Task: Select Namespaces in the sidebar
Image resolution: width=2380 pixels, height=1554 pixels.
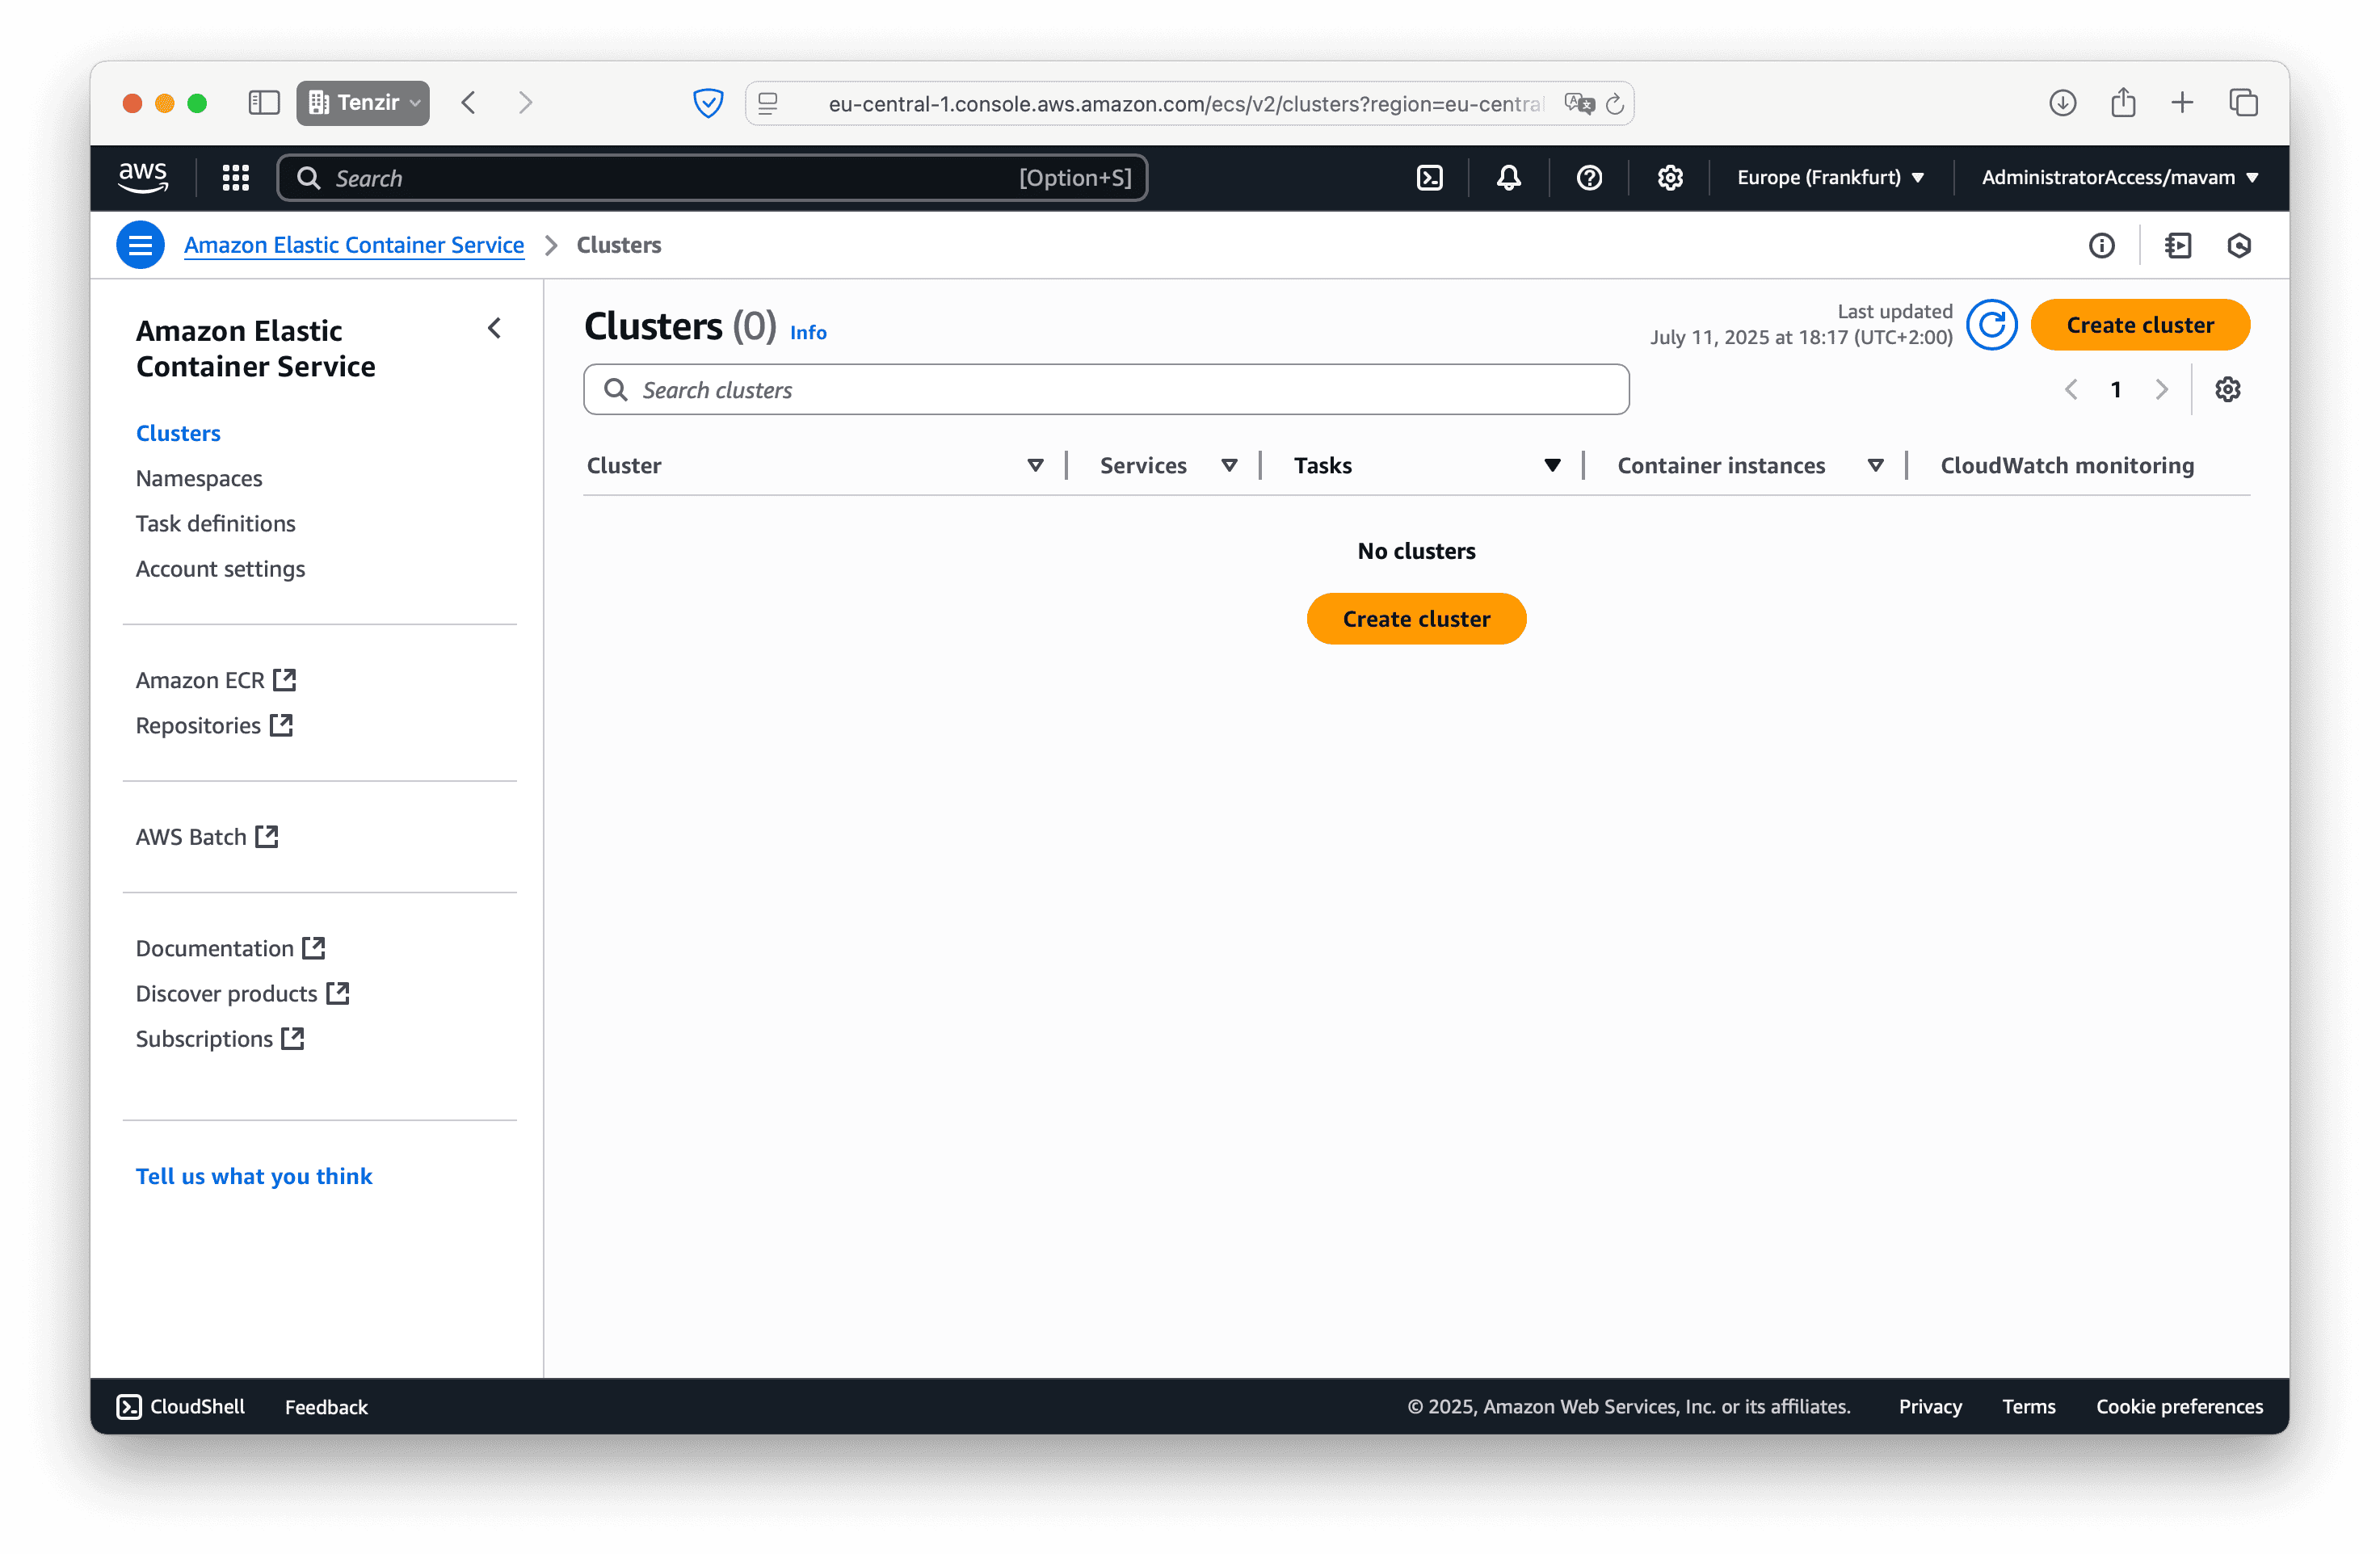Action: (199, 478)
